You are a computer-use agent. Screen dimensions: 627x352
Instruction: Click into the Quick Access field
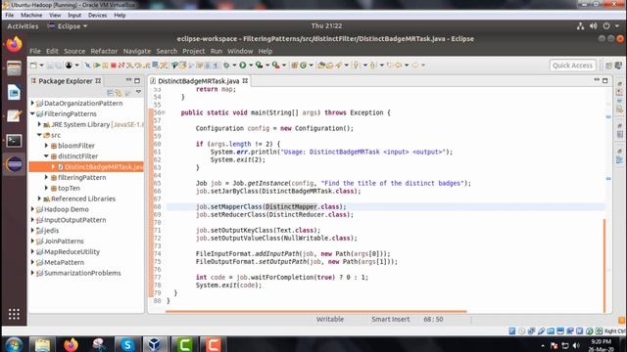[572, 66]
